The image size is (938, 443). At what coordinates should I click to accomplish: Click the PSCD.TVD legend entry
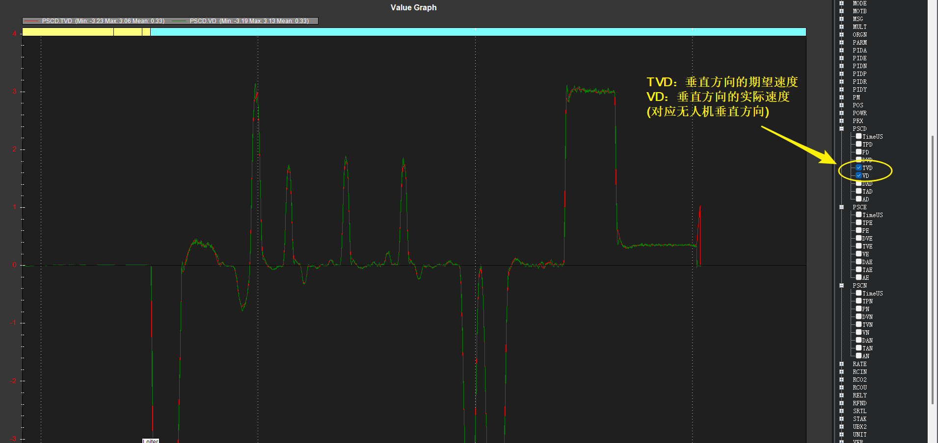tap(94, 21)
